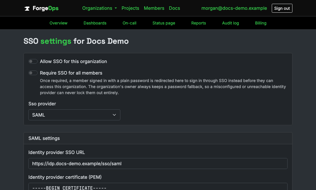
Task: Open the Reports tab
Action: pos(199,23)
